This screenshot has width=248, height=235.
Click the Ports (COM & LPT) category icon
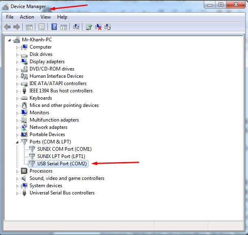pos(24,142)
